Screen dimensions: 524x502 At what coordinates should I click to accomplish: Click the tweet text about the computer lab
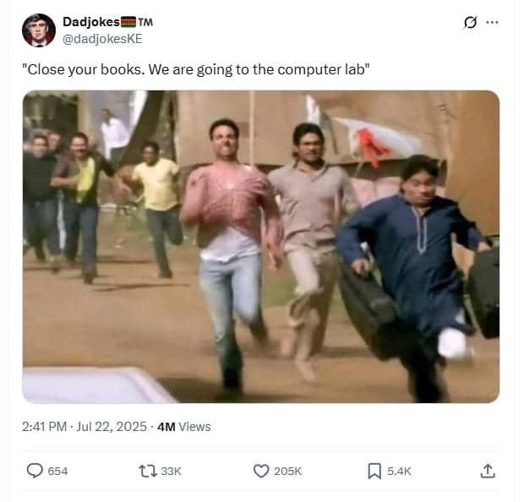tap(196, 69)
